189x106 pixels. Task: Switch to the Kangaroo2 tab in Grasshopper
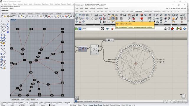157,11
